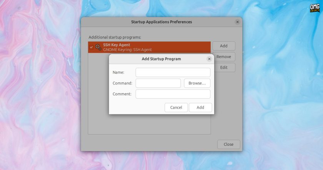Open the Browse… file chooser

(x=197, y=83)
